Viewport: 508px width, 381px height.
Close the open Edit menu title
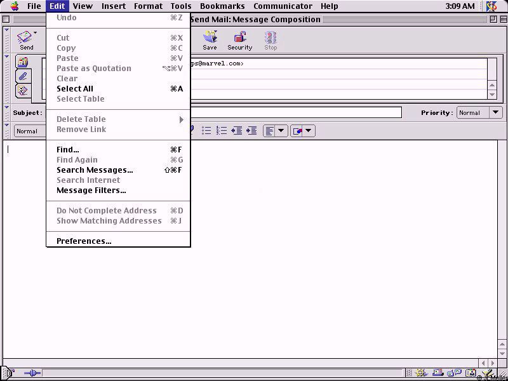57,6
